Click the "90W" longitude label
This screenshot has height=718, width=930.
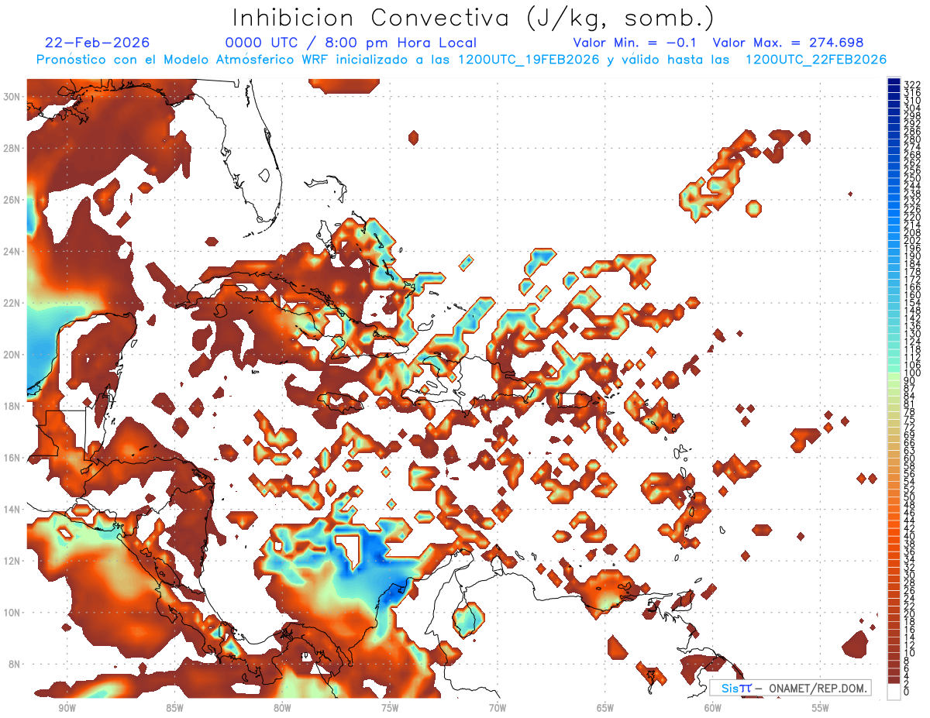[67, 709]
